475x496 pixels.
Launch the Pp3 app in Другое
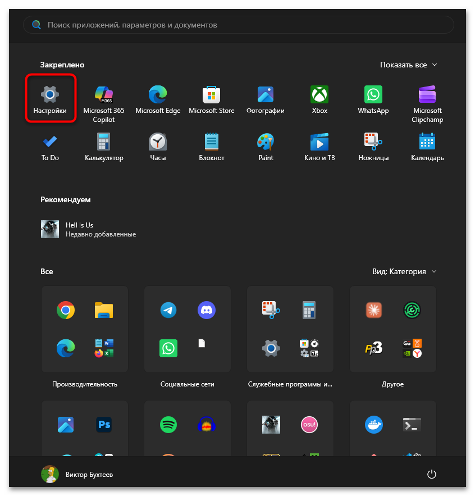point(374,348)
